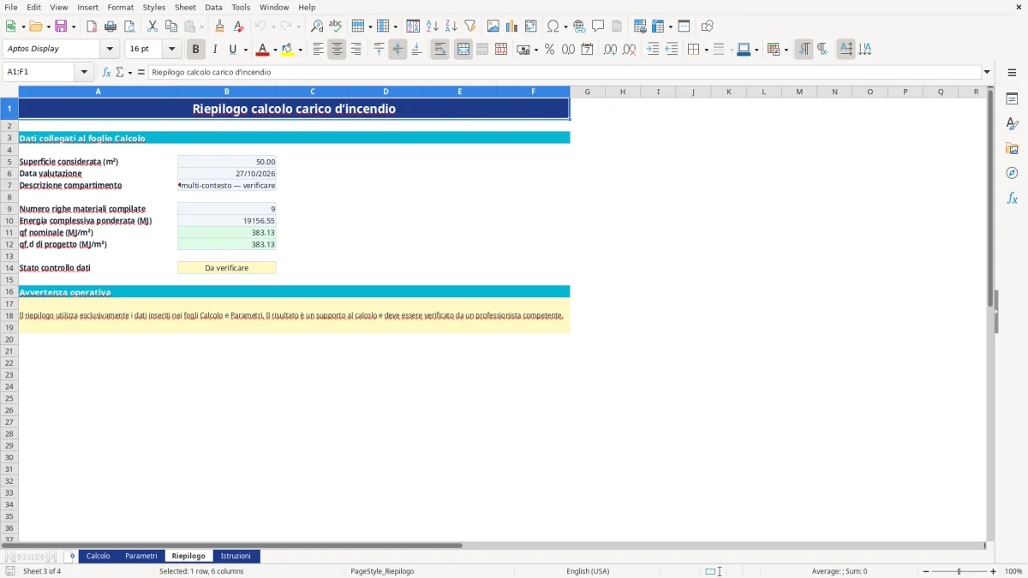This screenshot has width=1028, height=578.
Task: Click the Save document icon
Action: coord(61,27)
